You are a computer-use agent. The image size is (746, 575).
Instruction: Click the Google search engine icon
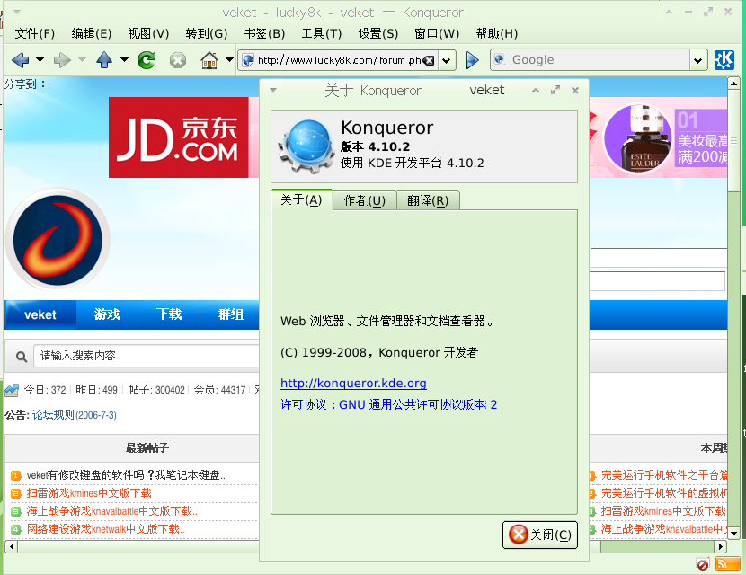[499, 59]
